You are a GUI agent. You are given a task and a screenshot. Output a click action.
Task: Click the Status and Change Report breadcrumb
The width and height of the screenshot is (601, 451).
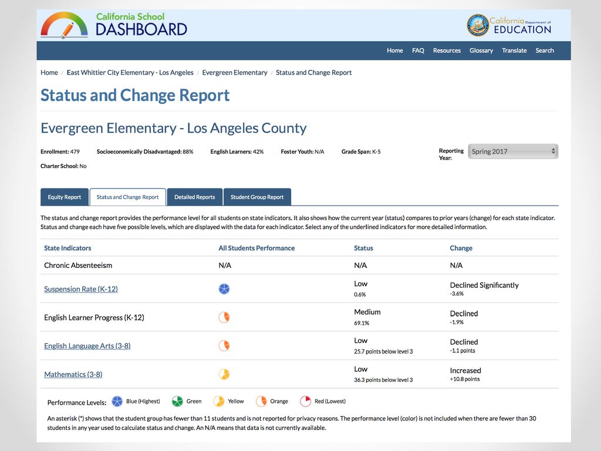(313, 72)
